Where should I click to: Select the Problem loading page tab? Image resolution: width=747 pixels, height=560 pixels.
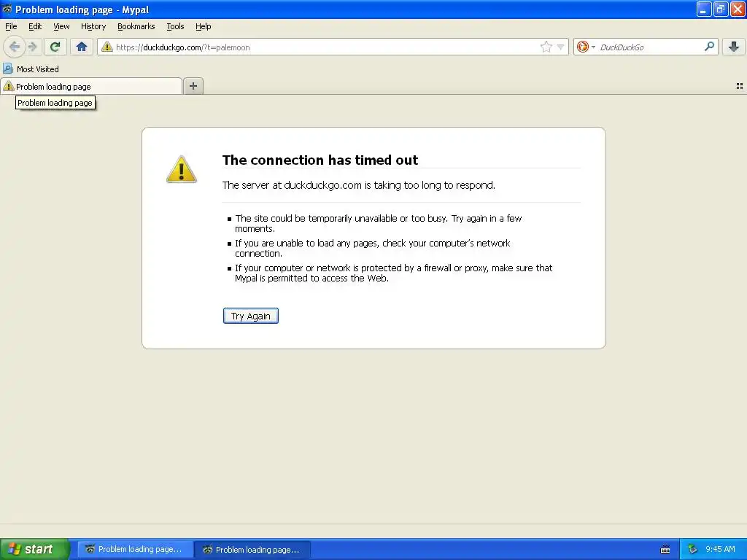click(x=91, y=86)
